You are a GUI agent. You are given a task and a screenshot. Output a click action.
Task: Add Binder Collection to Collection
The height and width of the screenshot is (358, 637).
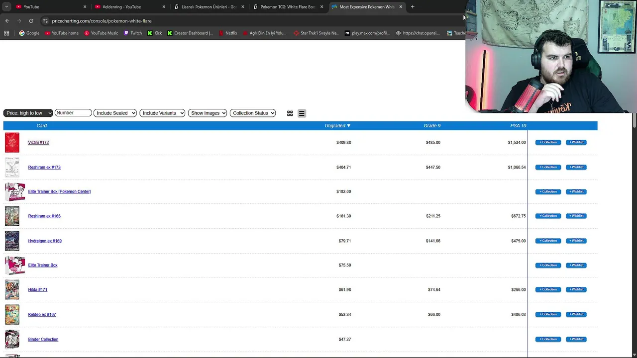point(548,339)
